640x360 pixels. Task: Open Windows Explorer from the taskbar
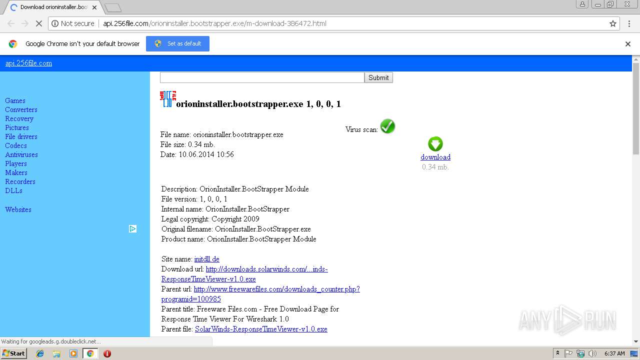pos(56,353)
